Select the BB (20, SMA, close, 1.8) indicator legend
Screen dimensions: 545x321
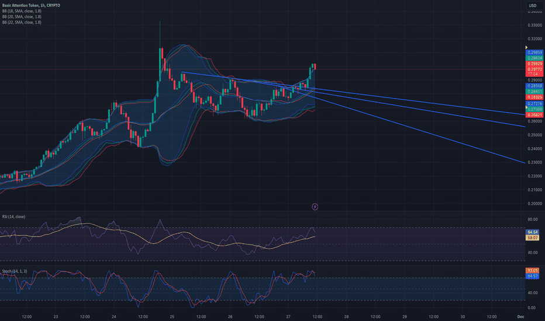coord(22,17)
